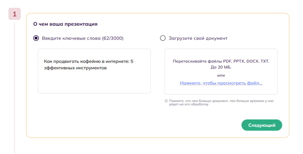Click the 'До 20 МБ.' size limit text
Viewport: 303px width, 154px height.
click(x=221, y=67)
